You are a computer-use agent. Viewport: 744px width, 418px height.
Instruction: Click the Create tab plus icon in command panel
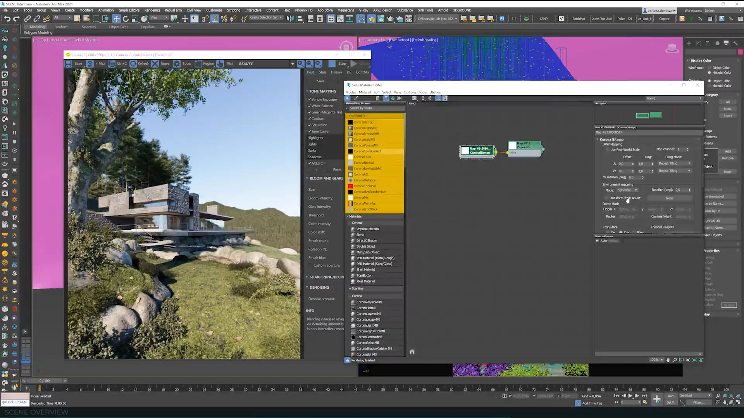click(x=689, y=43)
